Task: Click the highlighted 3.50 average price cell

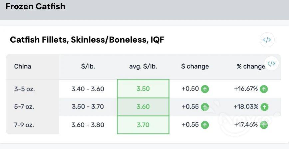Action: point(143,89)
